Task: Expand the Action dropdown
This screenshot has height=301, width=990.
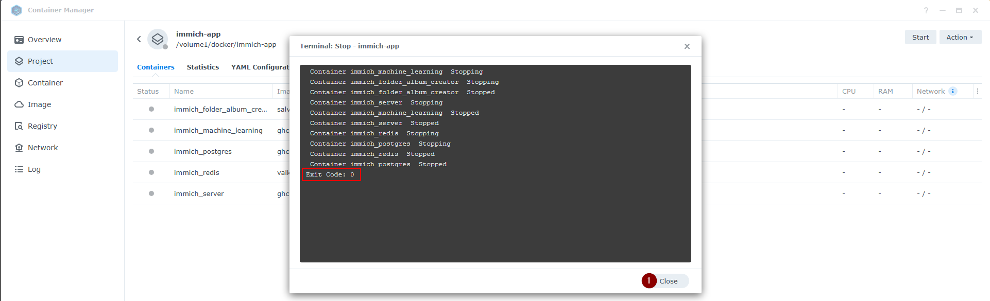Action: (x=960, y=37)
